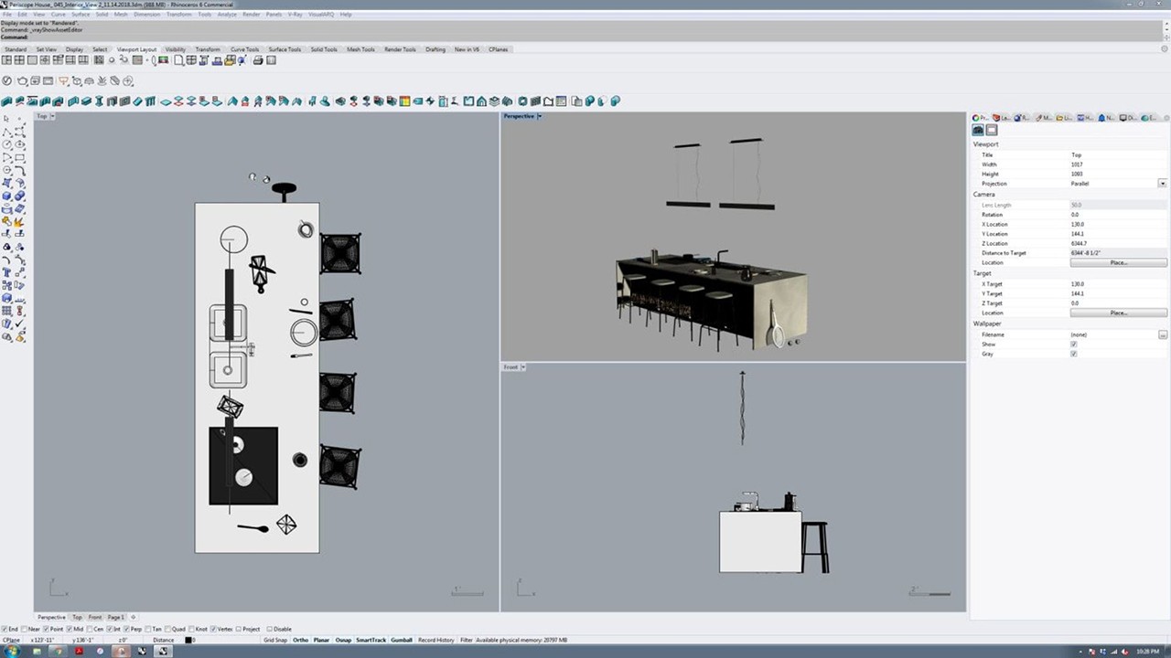
Task: Click the 4 Viewports layout icon
Action: click(18, 60)
